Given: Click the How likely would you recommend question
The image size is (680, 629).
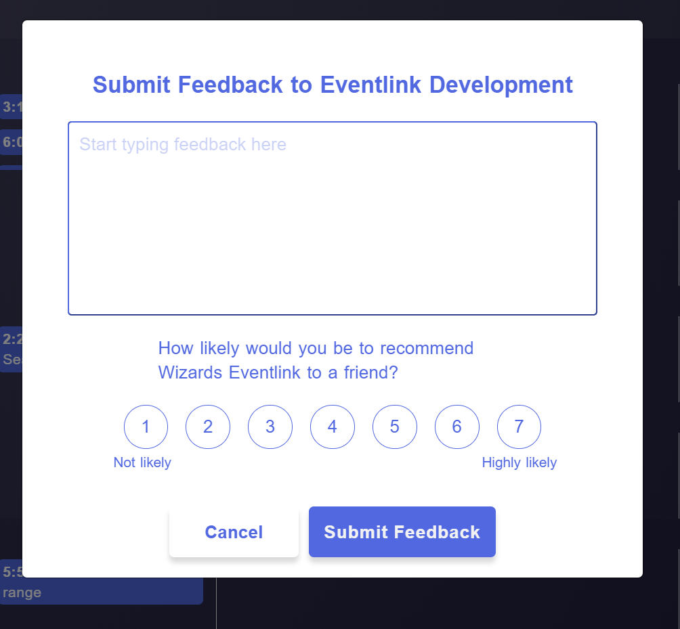Looking at the screenshot, I should click(x=316, y=360).
